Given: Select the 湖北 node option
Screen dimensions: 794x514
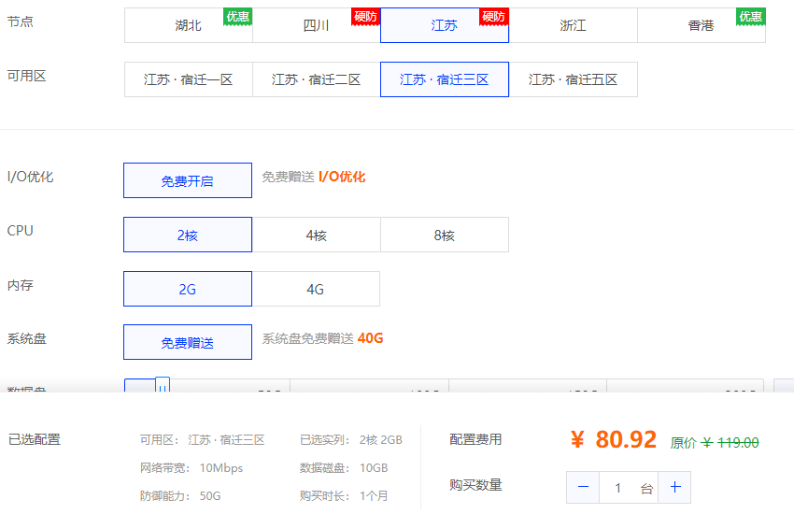Looking at the screenshot, I should (x=189, y=25).
